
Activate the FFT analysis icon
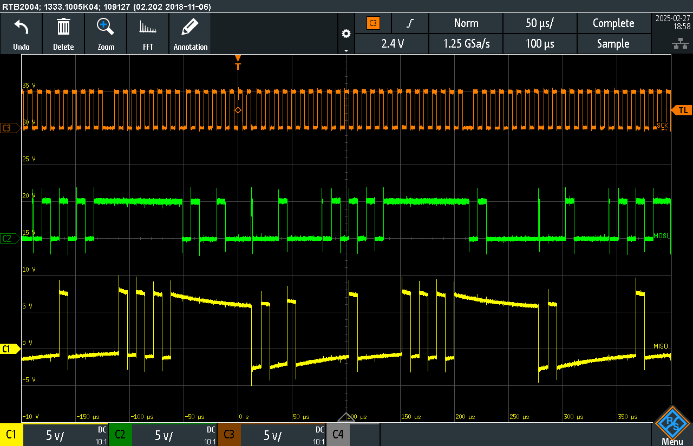click(148, 33)
